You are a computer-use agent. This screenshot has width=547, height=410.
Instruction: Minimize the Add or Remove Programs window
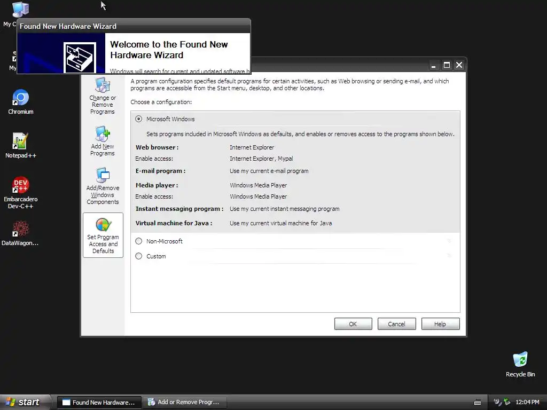[434, 65]
